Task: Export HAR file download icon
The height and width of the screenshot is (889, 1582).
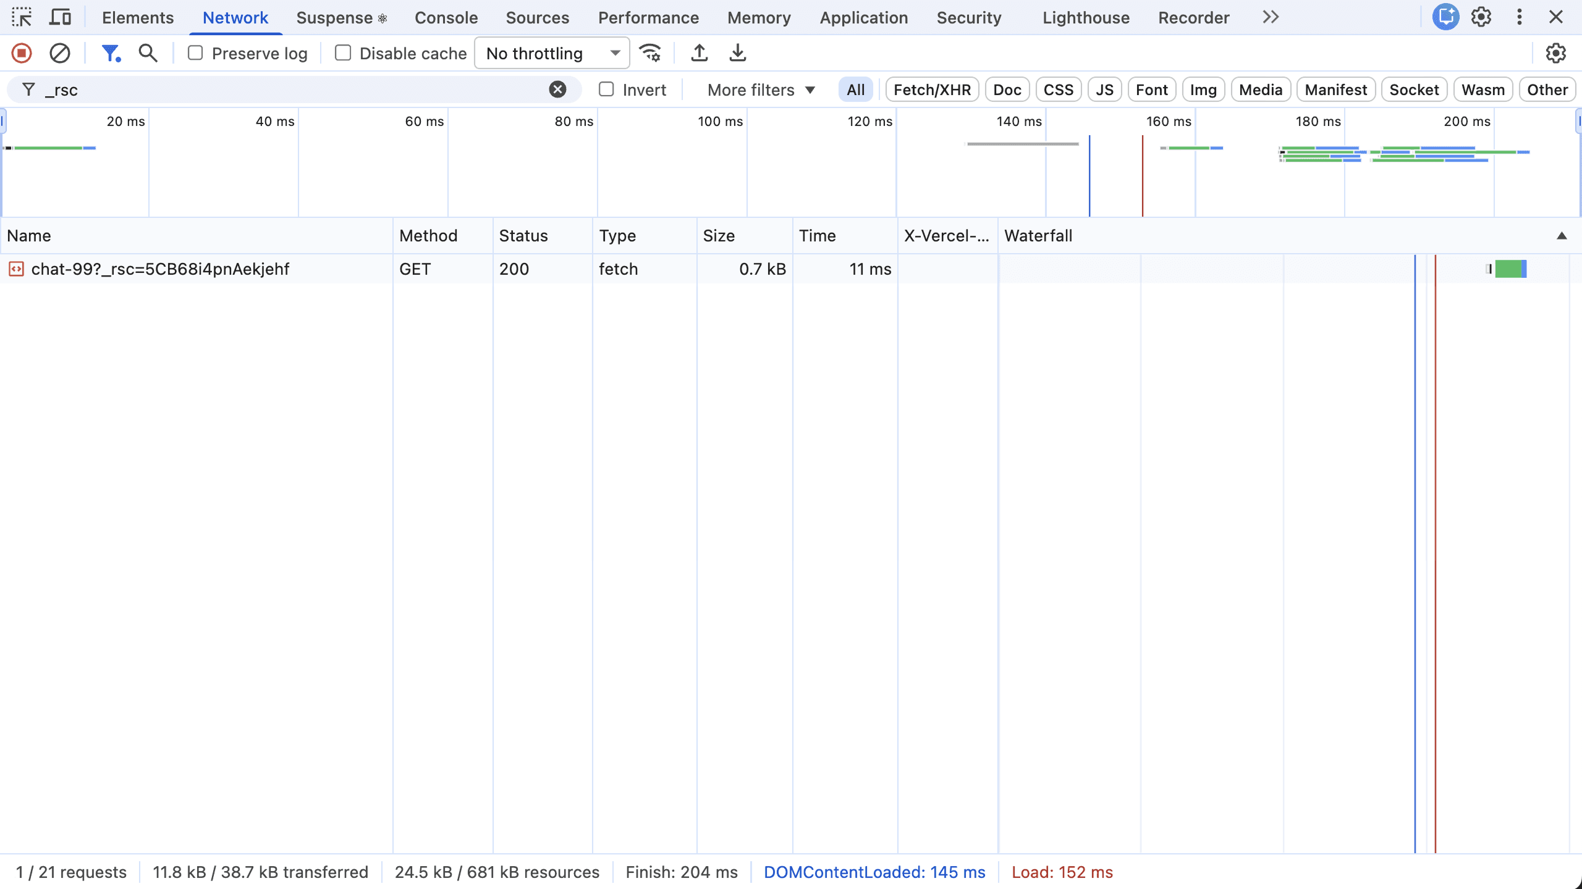Action: (x=737, y=53)
